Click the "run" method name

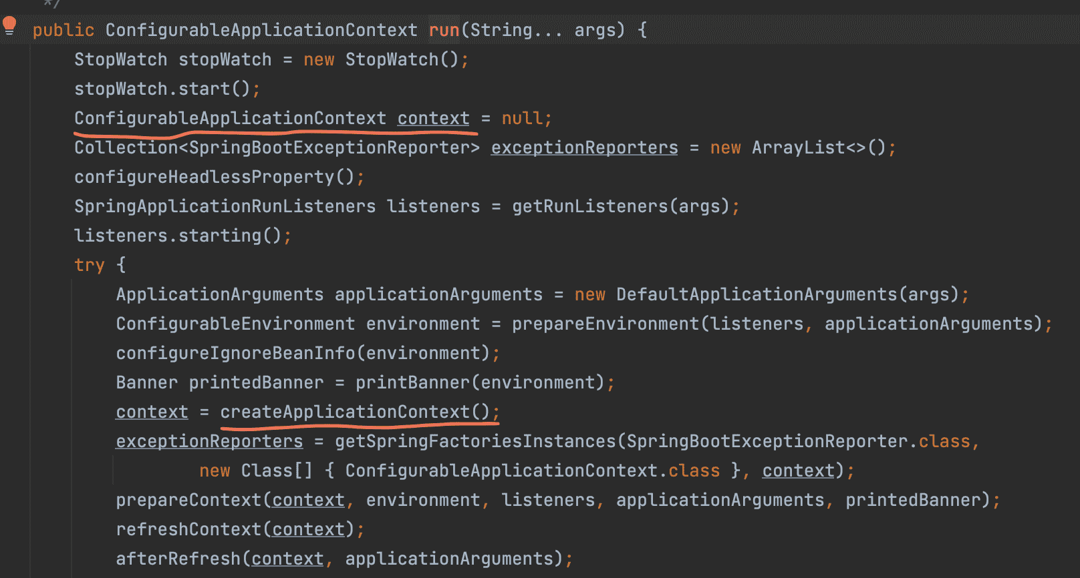(444, 30)
